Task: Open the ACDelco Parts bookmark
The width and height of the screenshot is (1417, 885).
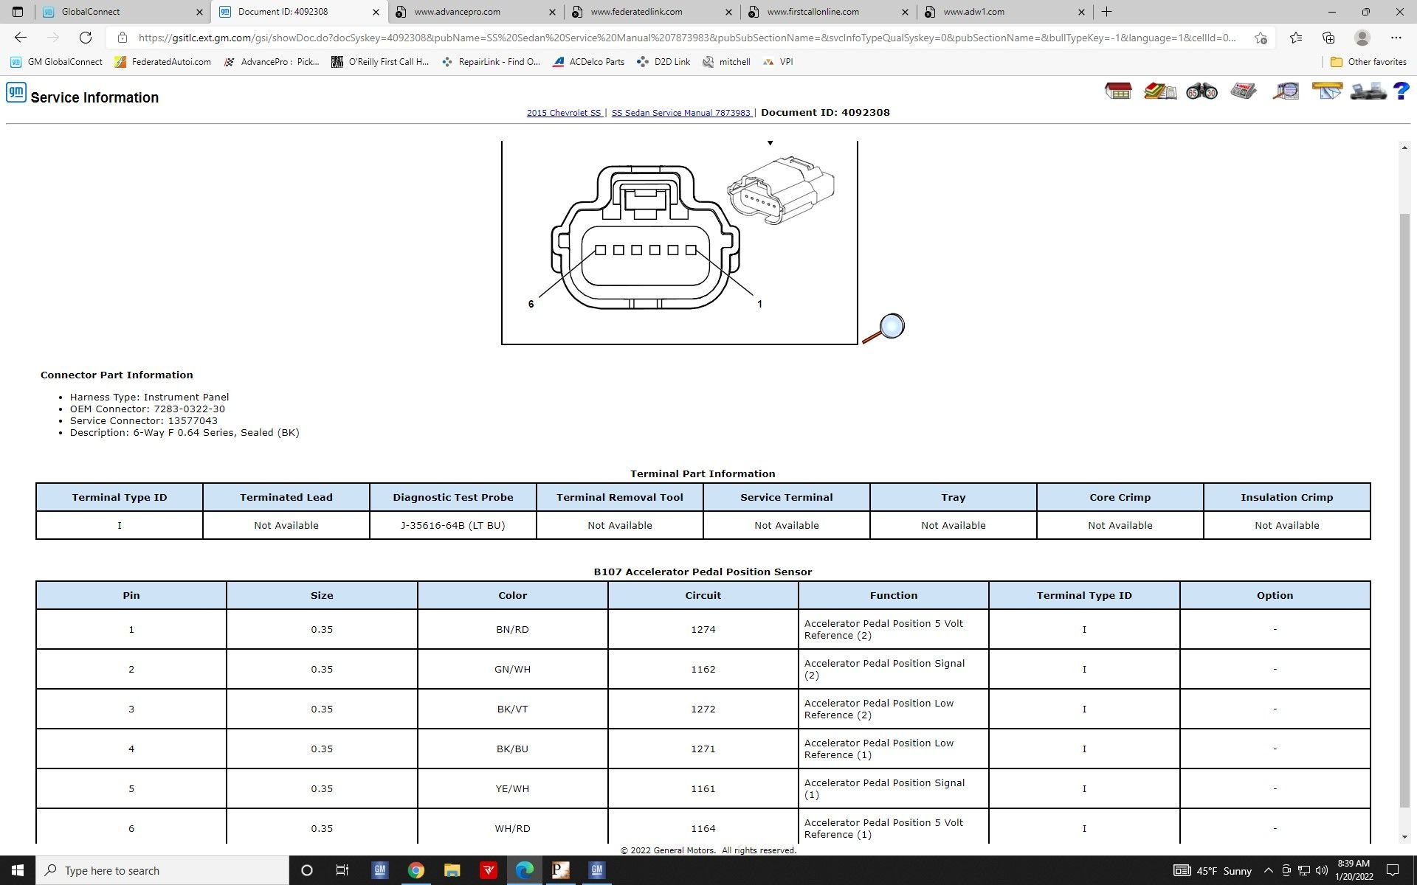Action: (589, 62)
